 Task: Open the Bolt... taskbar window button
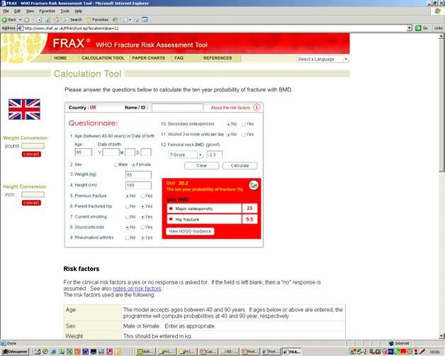click(x=145, y=352)
